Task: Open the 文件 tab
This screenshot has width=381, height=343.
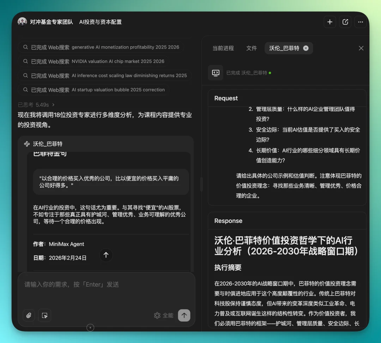Action: (x=252, y=48)
